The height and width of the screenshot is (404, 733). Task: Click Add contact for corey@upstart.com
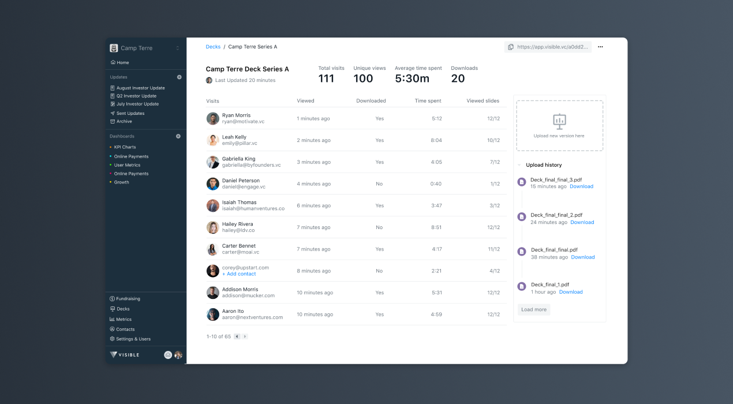[x=239, y=274]
